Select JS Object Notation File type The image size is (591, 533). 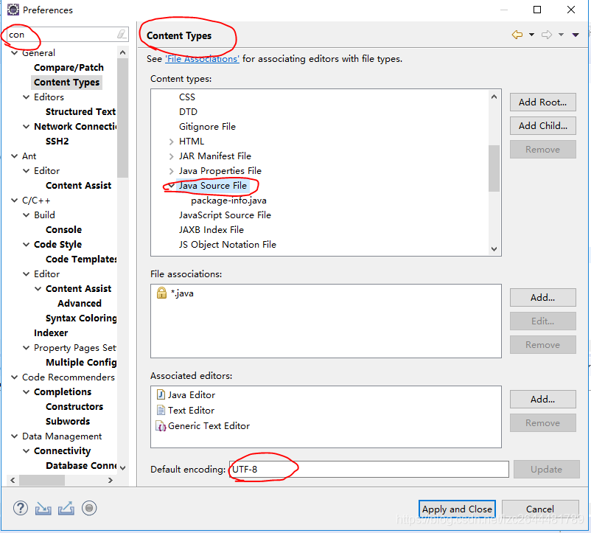coord(228,244)
